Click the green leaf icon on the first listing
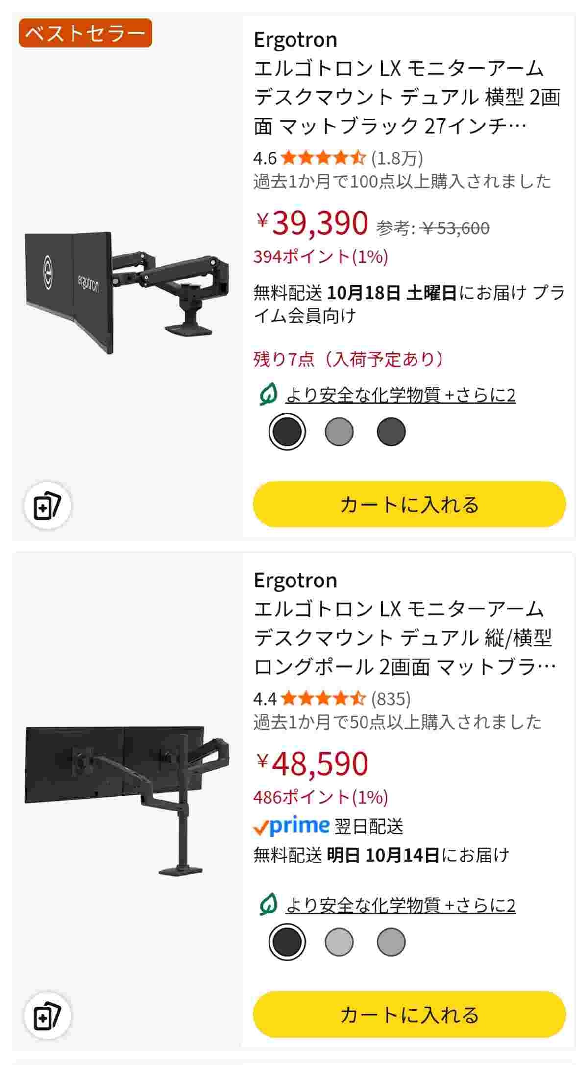This screenshot has height=1065, width=588. click(x=268, y=395)
